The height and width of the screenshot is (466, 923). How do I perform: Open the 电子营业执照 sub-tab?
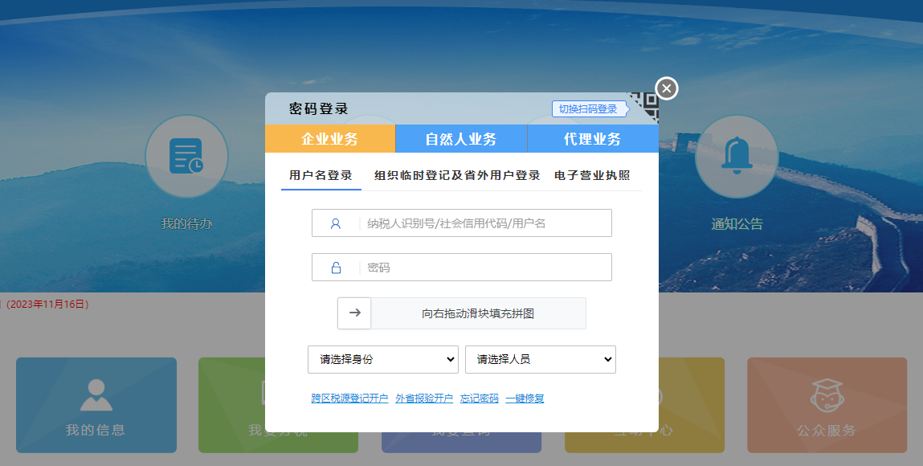point(592,175)
